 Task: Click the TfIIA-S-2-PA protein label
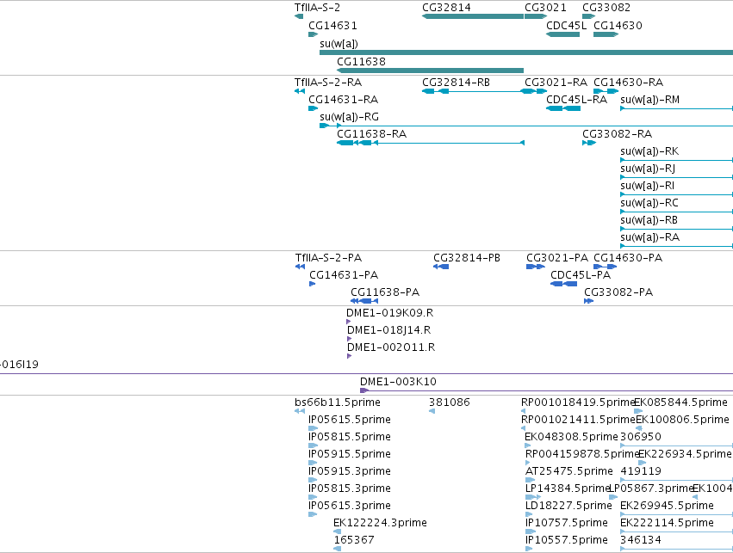(x=329, y=258)
